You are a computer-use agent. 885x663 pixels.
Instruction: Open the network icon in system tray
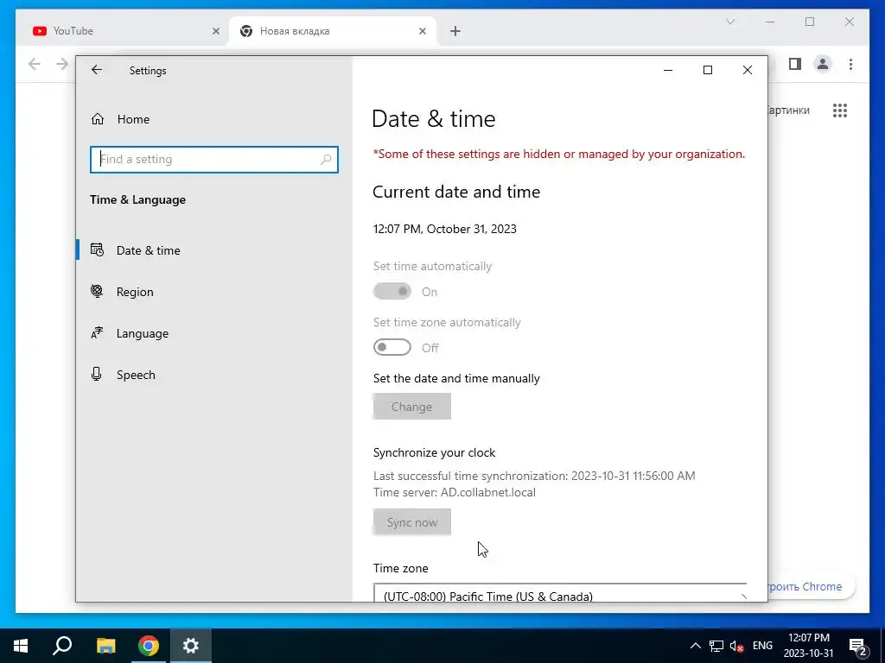(x=716, y=646)
